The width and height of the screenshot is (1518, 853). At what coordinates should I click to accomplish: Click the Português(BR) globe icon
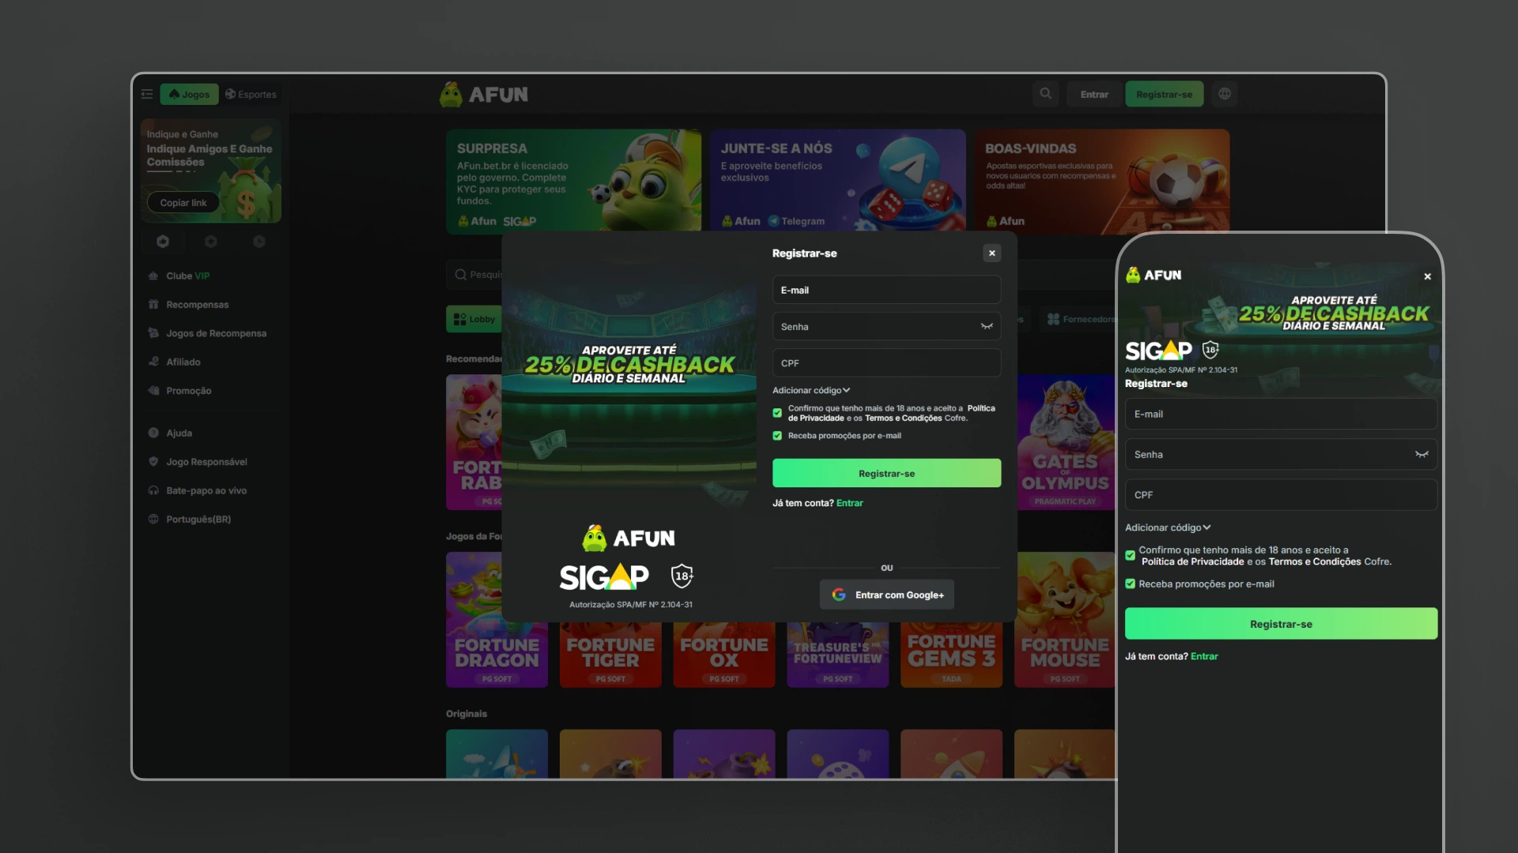(153, 519)
